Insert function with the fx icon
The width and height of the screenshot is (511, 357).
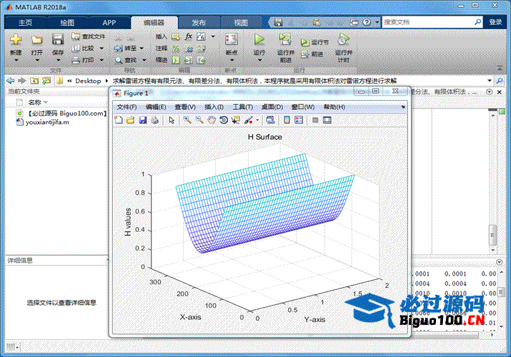click(x=189, y=36)
